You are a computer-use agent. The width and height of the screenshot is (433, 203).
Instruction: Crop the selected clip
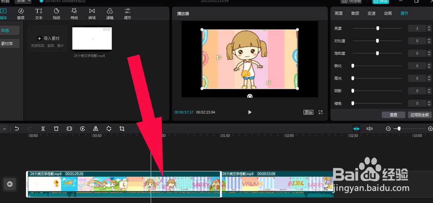point(122,128)
